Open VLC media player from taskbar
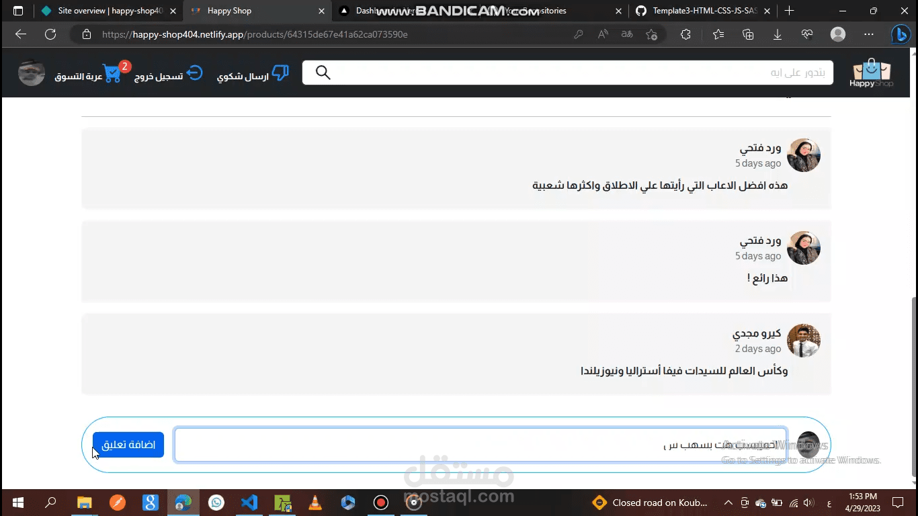The width and height of the screenshot is (918, 516). click(315, 503)
